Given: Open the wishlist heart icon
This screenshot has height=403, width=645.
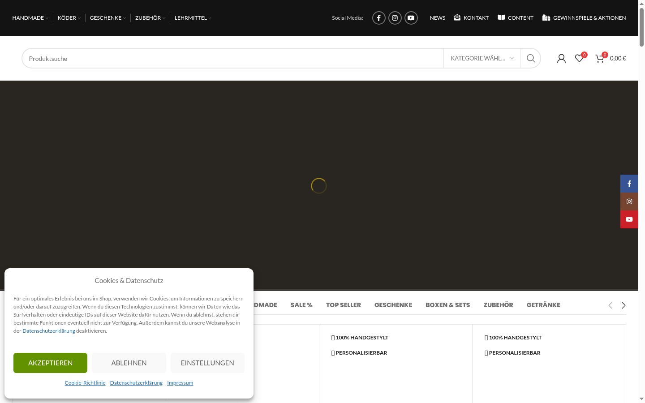Looking at the screenshot, I should 580,58.
